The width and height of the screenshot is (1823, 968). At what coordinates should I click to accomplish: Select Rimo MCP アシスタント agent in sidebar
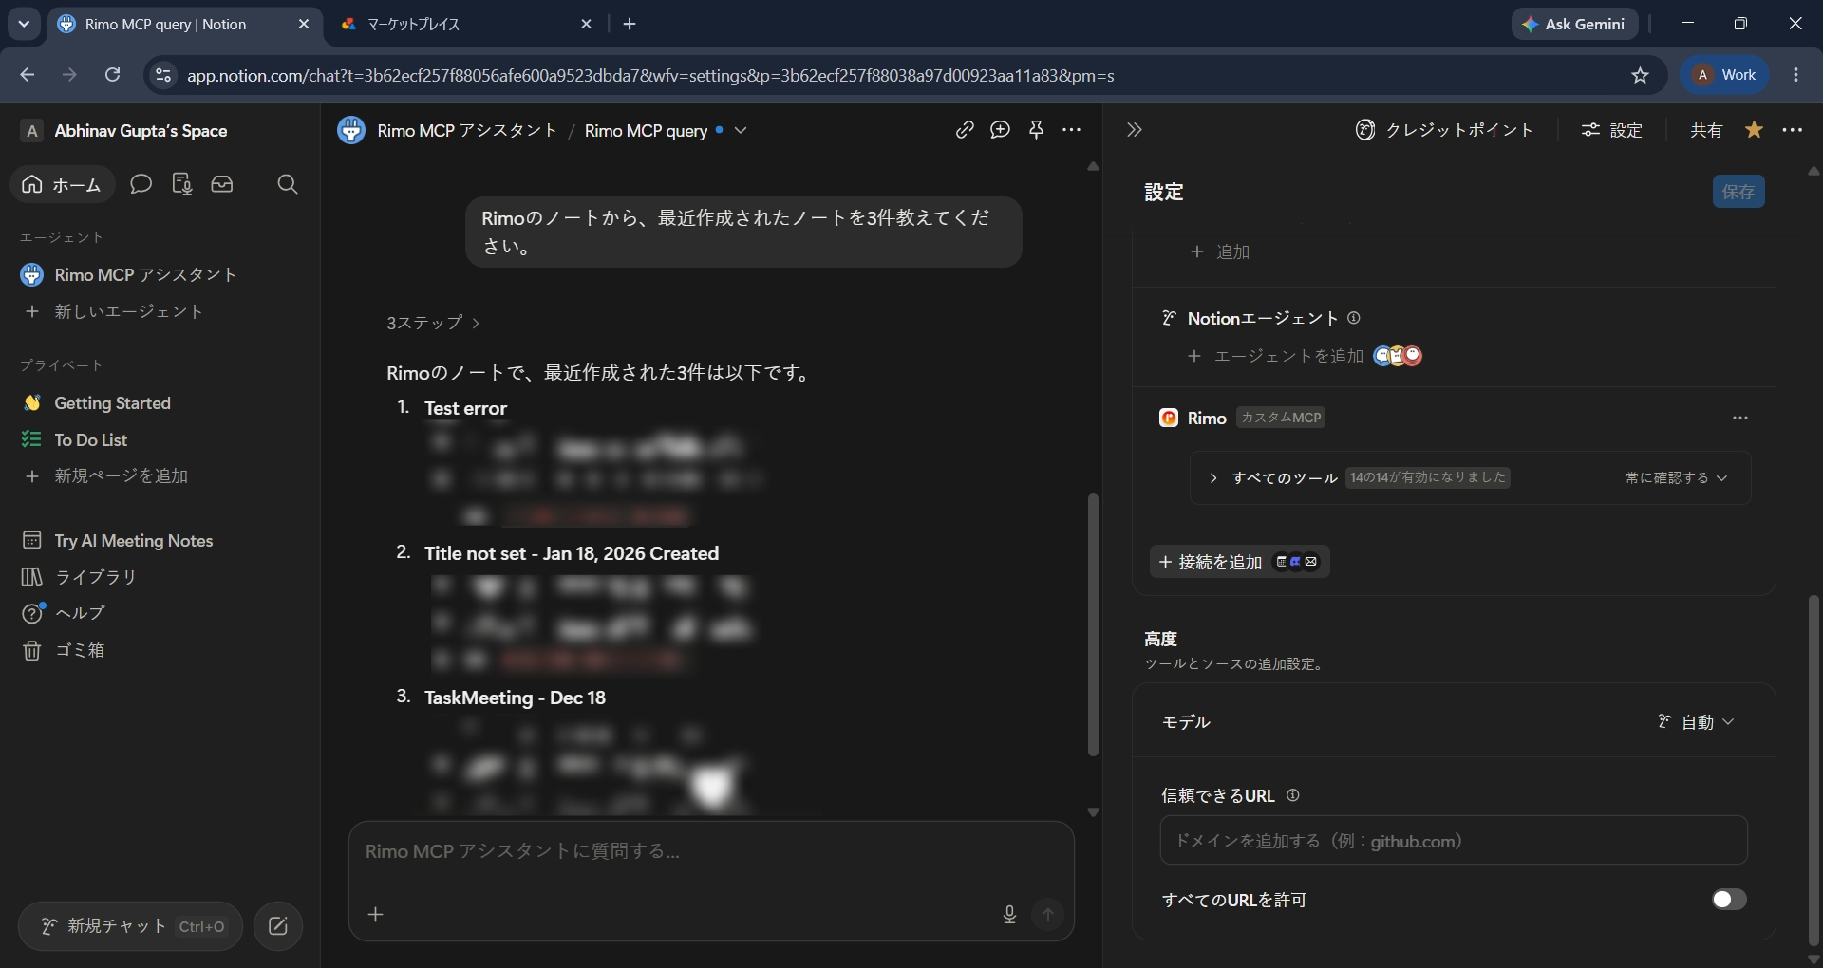145,275
